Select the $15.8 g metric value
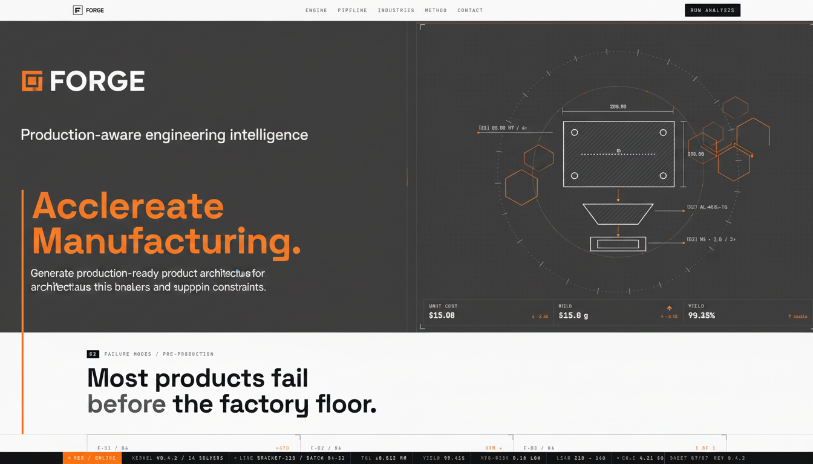The width and height of the screenshot is (813, 464). tap(573, 315)
